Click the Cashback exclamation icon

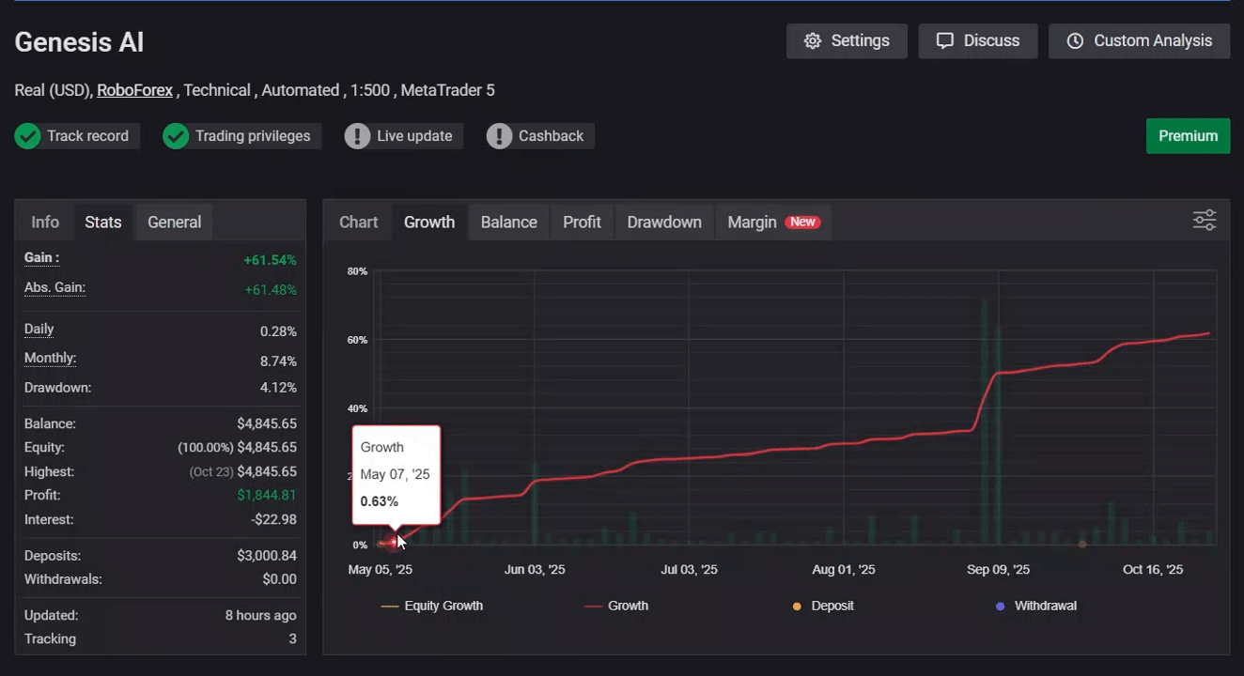pyautogui.click(x=499, y=136)
